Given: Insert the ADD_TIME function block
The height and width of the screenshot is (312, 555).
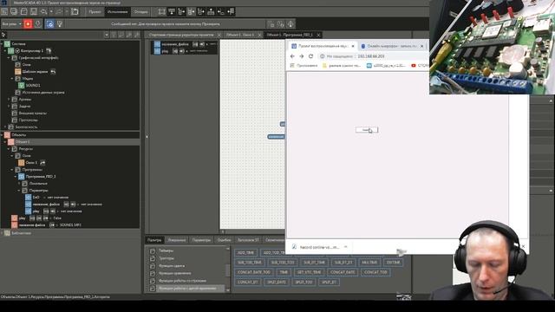Looking at the screenshot, I should tap(245, 252).
